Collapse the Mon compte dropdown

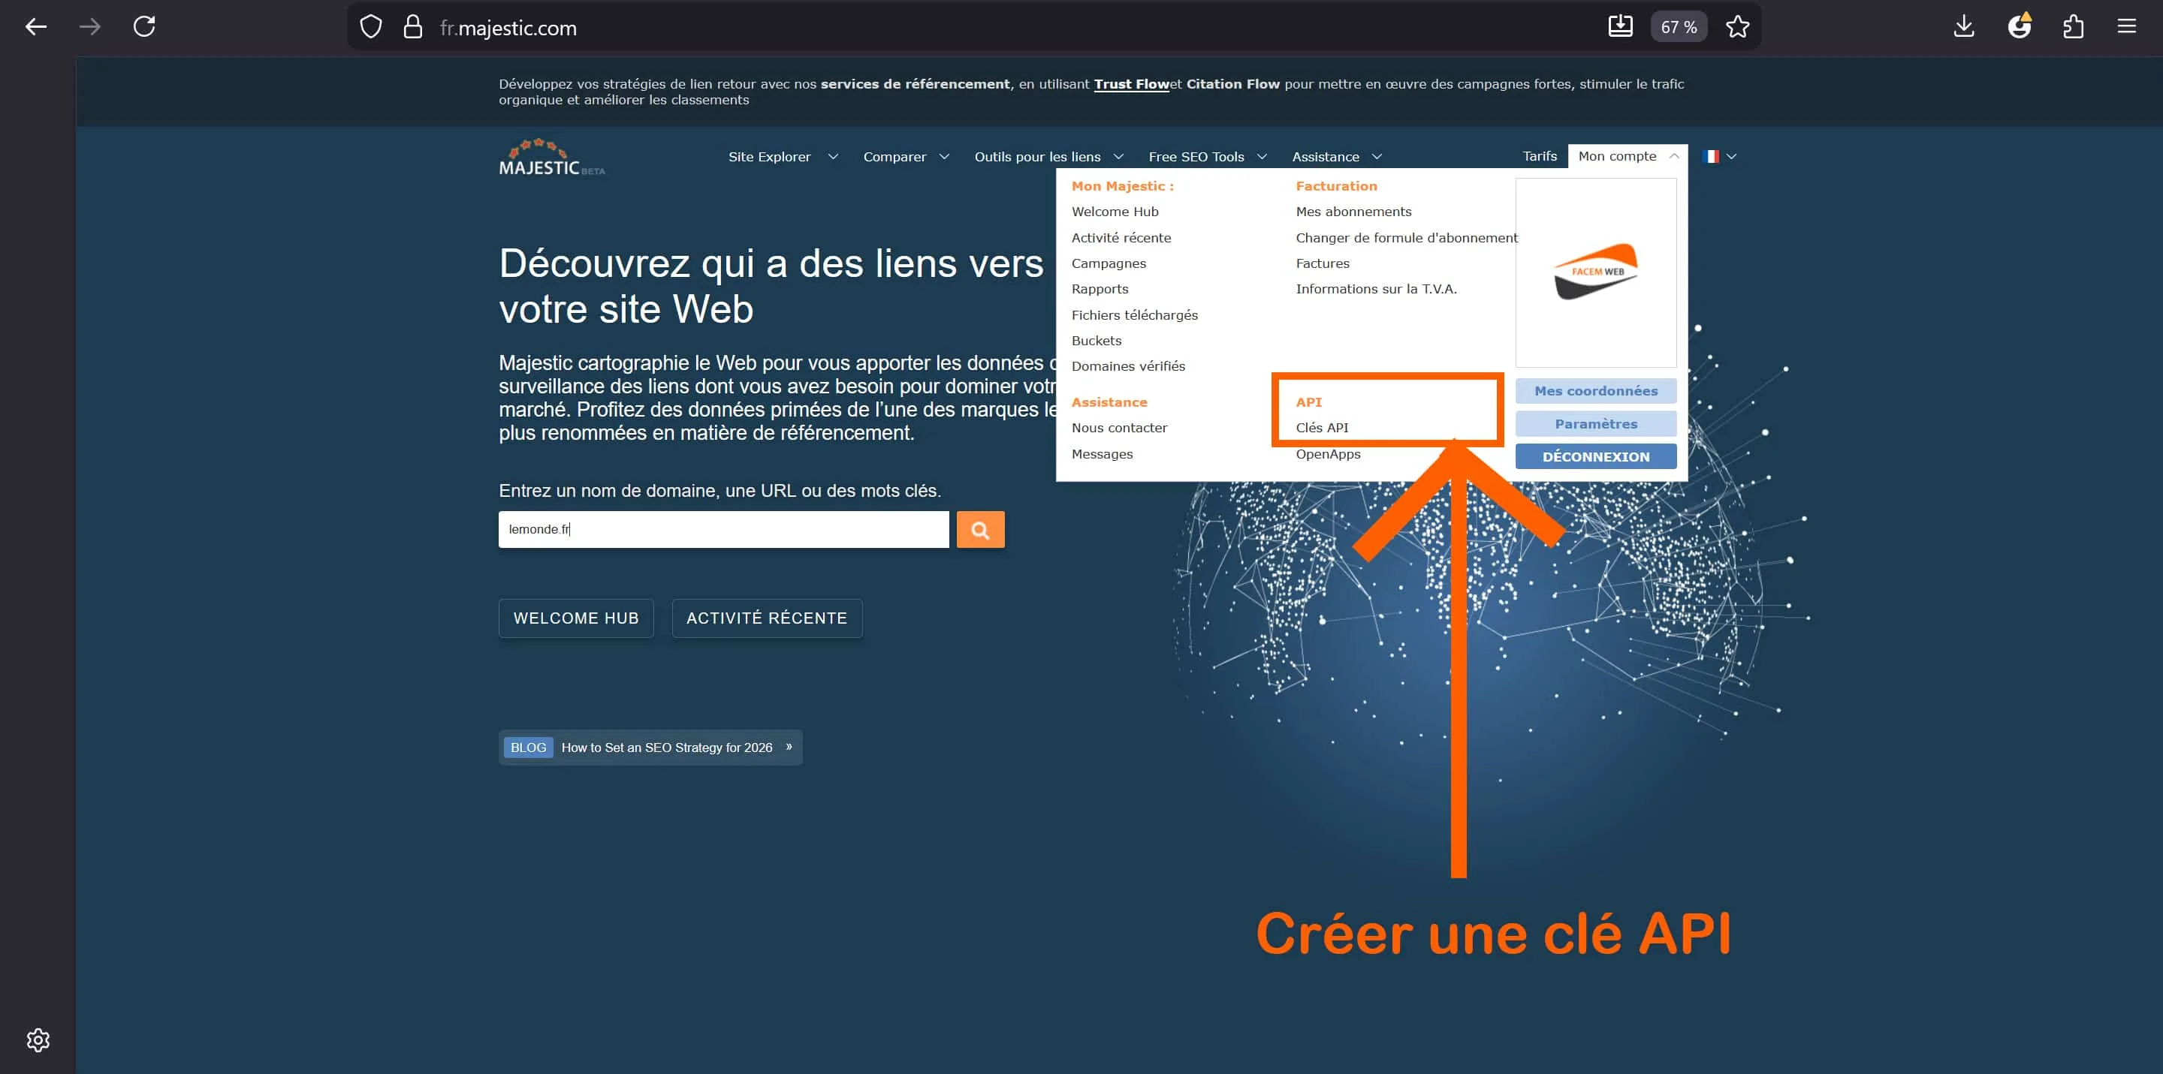[1628, 156]
